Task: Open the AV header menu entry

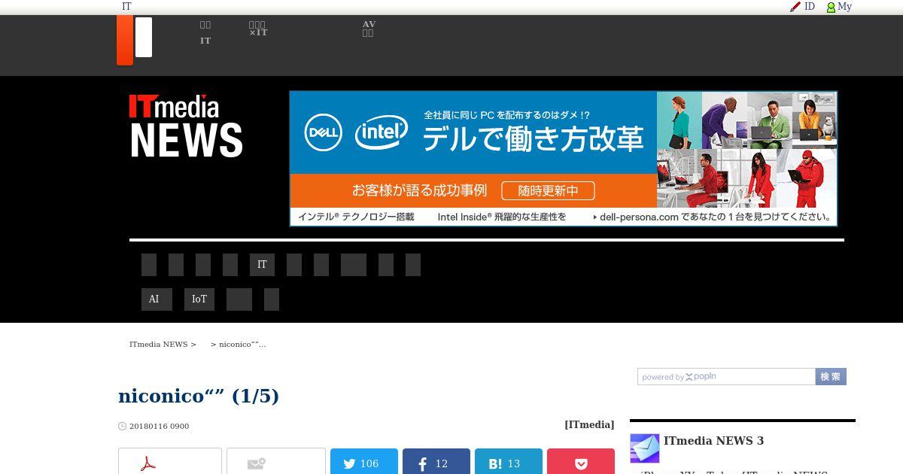Action: pos(369,29)
